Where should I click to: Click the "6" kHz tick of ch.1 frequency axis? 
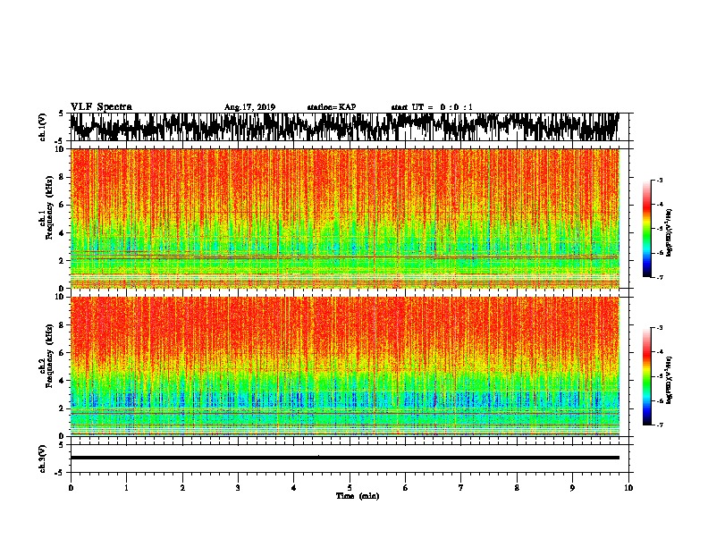[62, 205]
